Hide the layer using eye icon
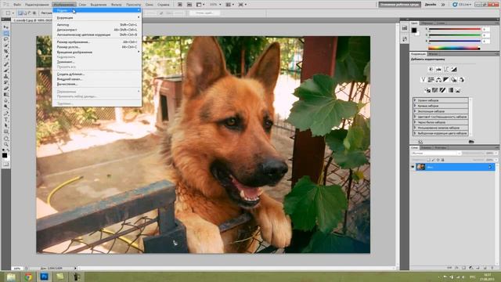 click(x=413, y=167)
